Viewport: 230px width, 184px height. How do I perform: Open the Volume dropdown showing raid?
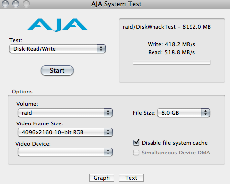coord(65,113)
